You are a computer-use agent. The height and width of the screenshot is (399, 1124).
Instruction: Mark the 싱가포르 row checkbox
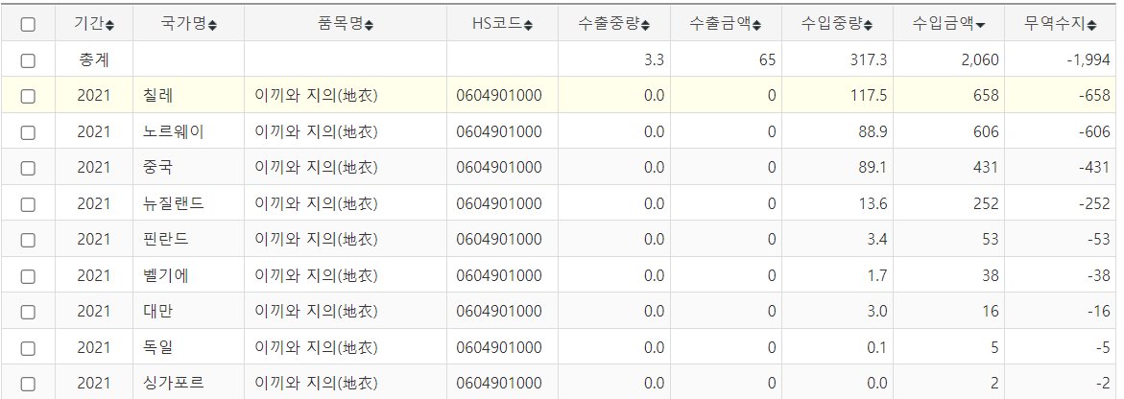28,384
